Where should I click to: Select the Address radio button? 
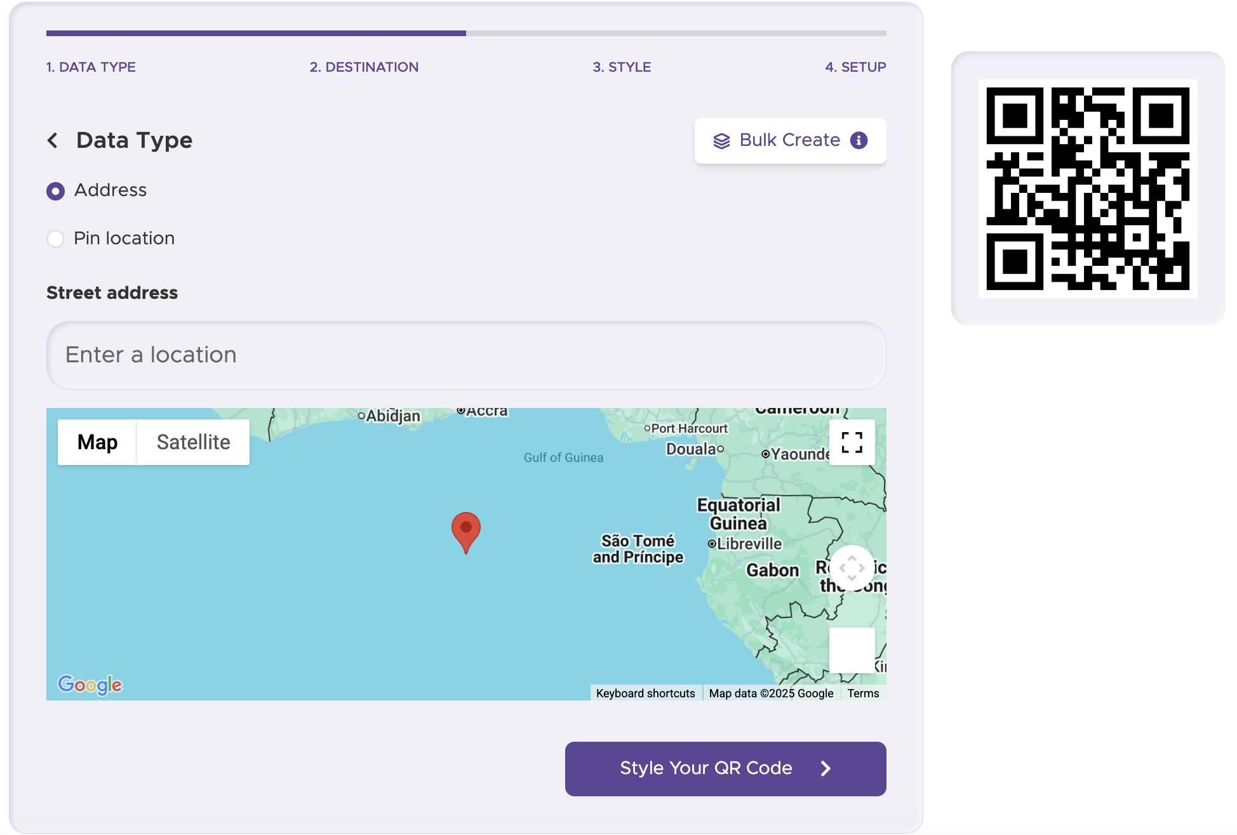56,190
